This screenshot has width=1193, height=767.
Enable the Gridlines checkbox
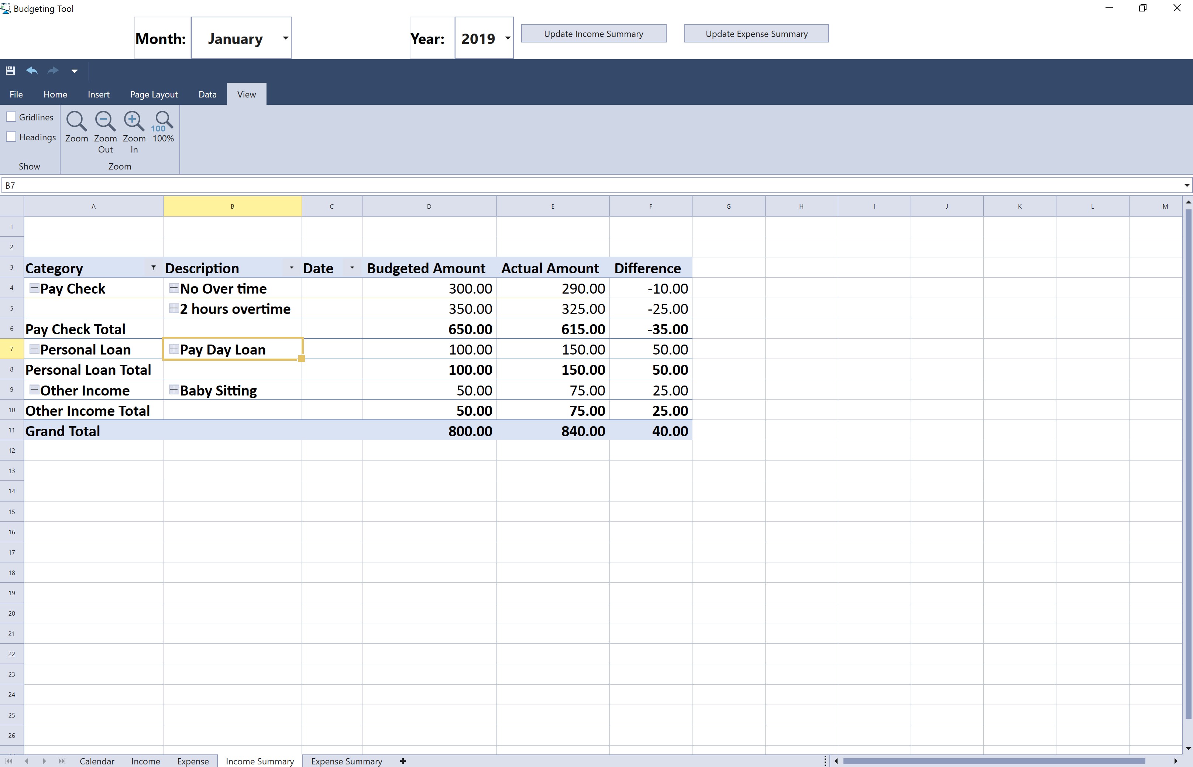coord(11,117)
